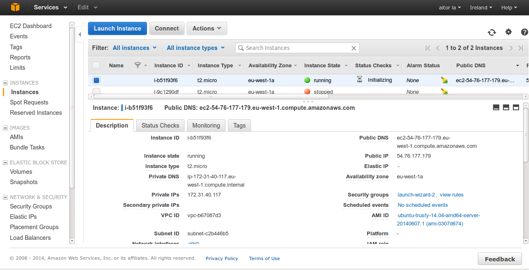This screenshot has height=270, width=529.
Task: Open the Monitoring tab
Action: (x=206, y=126)
